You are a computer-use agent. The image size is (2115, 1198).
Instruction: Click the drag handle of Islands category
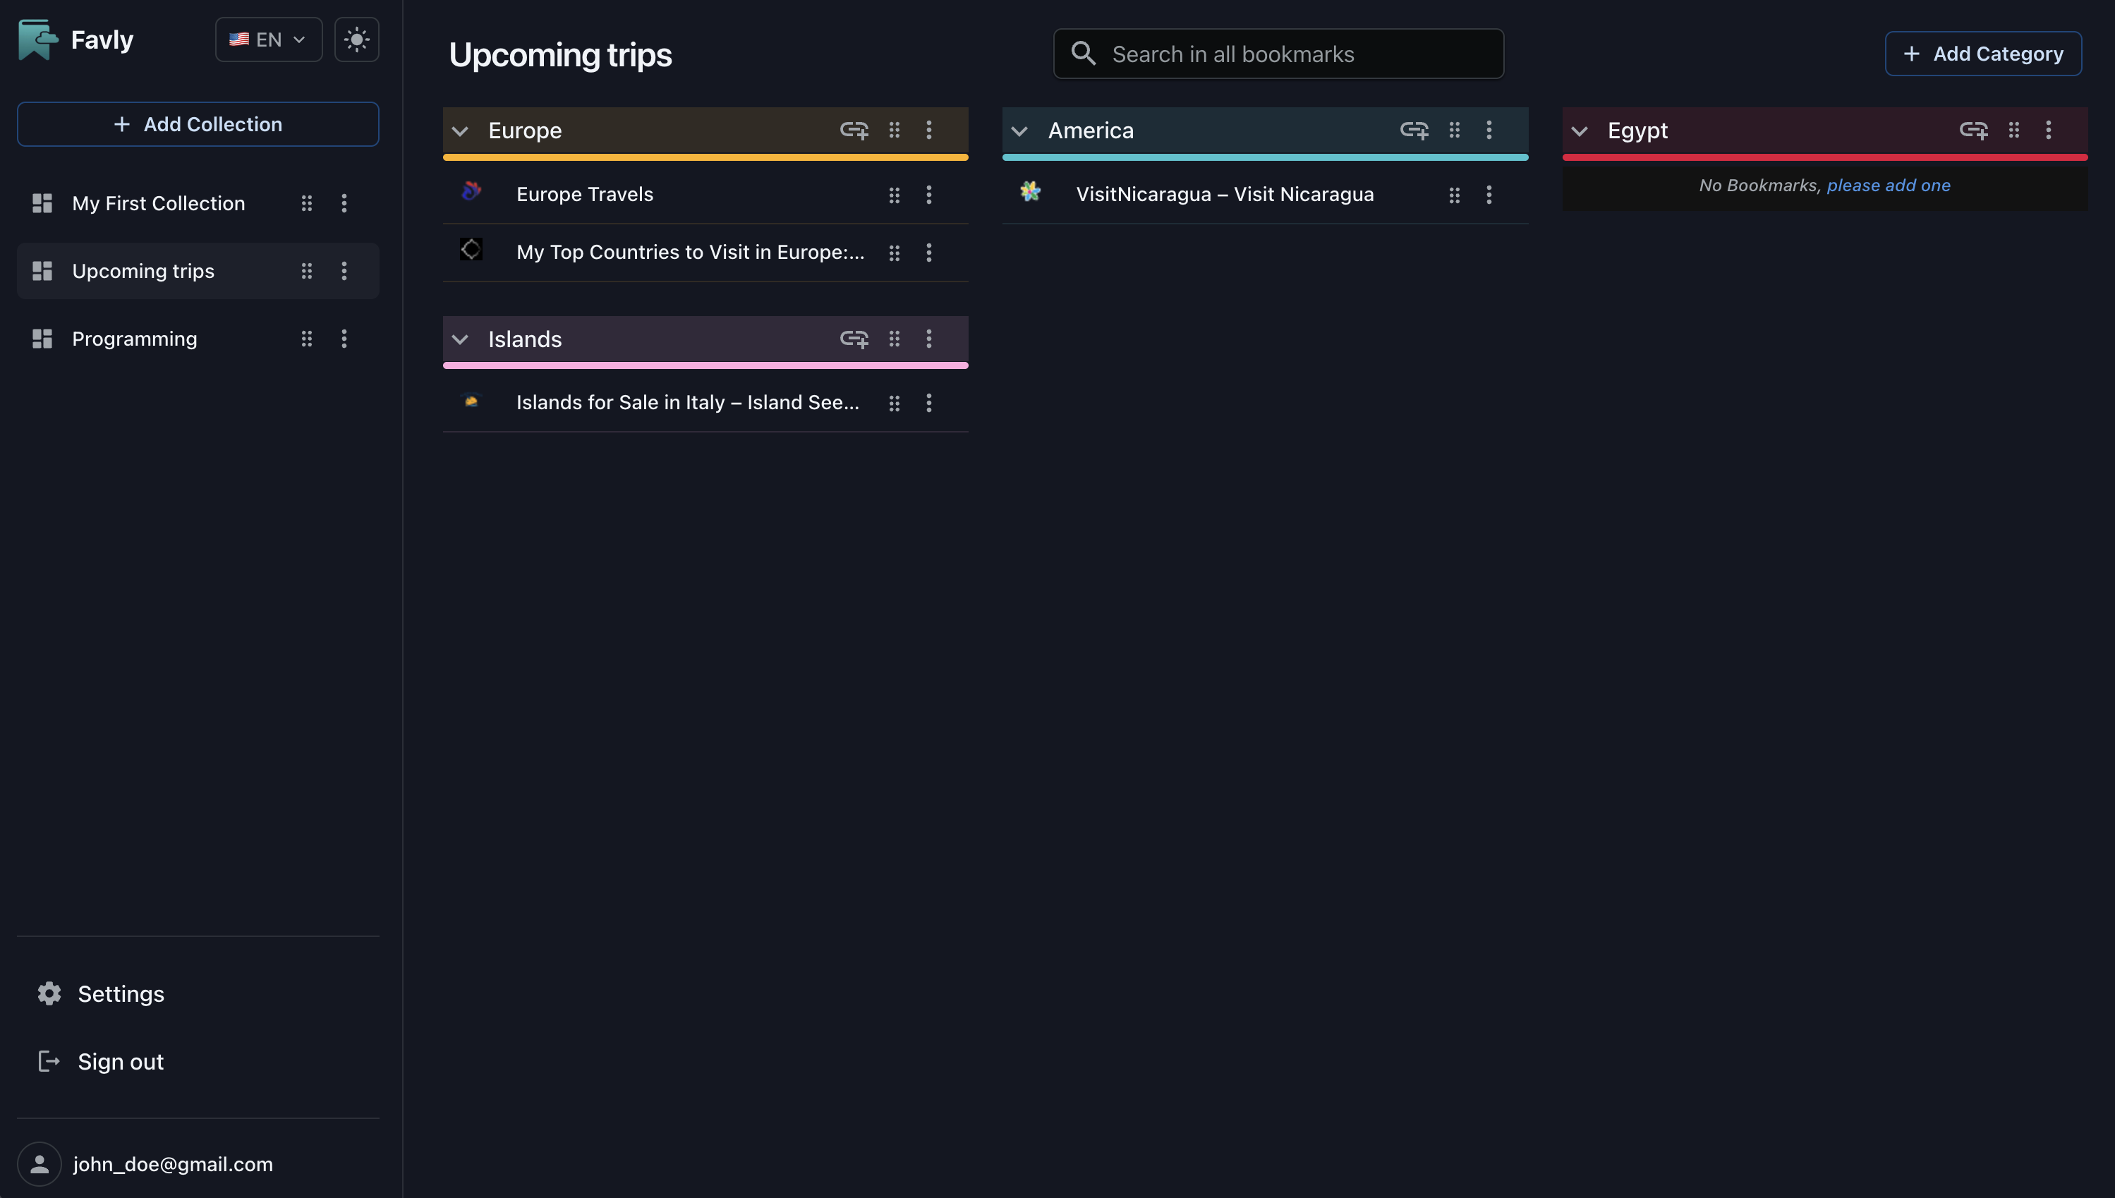pos(895,339)
